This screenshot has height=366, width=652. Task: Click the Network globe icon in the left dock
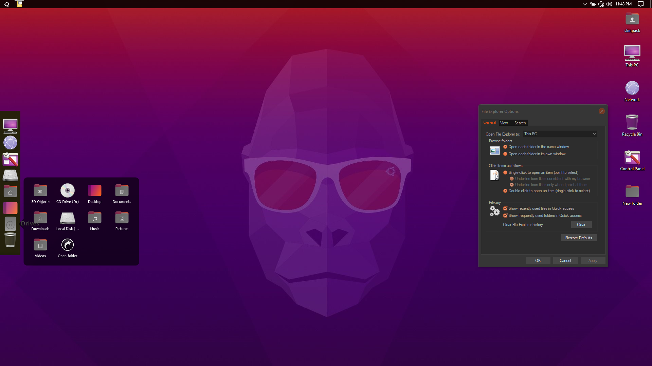pos(10,143)
